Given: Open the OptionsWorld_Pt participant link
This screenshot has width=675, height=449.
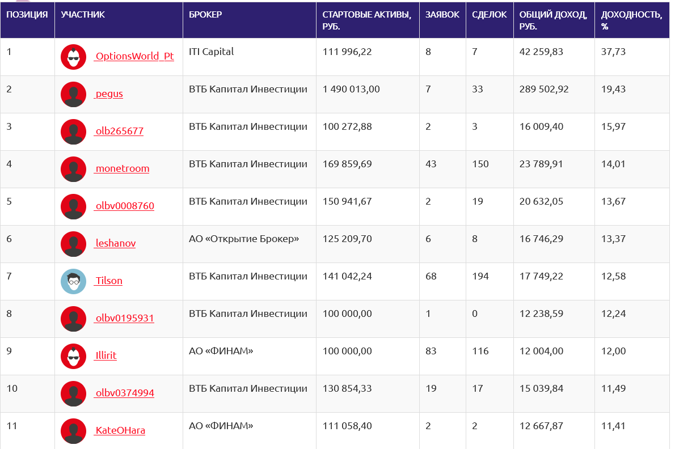Looking at the screenshot, I should [134, 57].
